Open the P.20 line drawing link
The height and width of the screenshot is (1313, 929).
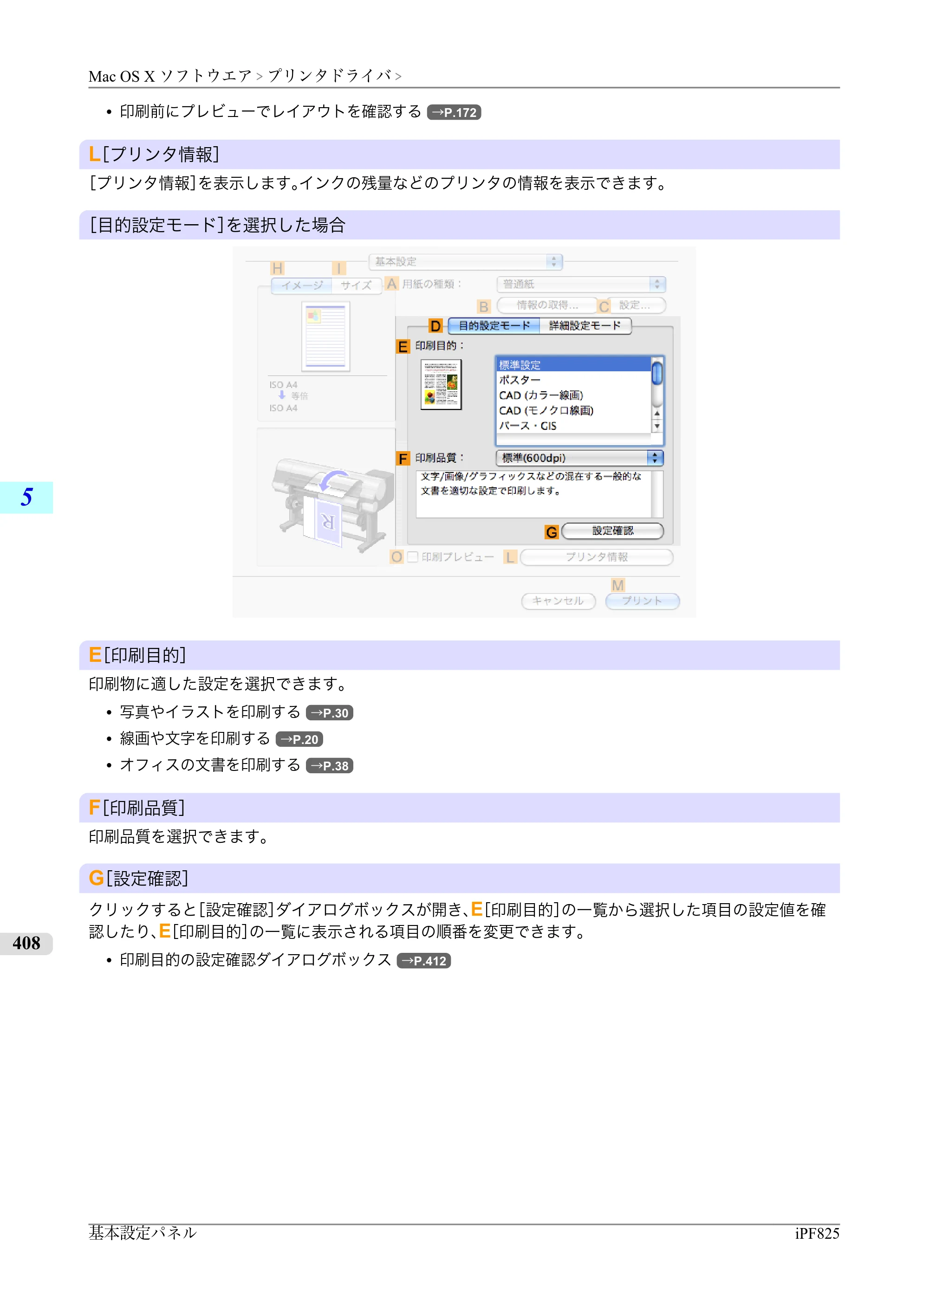299,739
